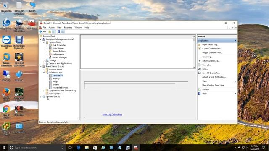The image size is (269, 151).
Task: Open Task View on the taskbar
Action: pyautogui.click(x=70, y=148)
